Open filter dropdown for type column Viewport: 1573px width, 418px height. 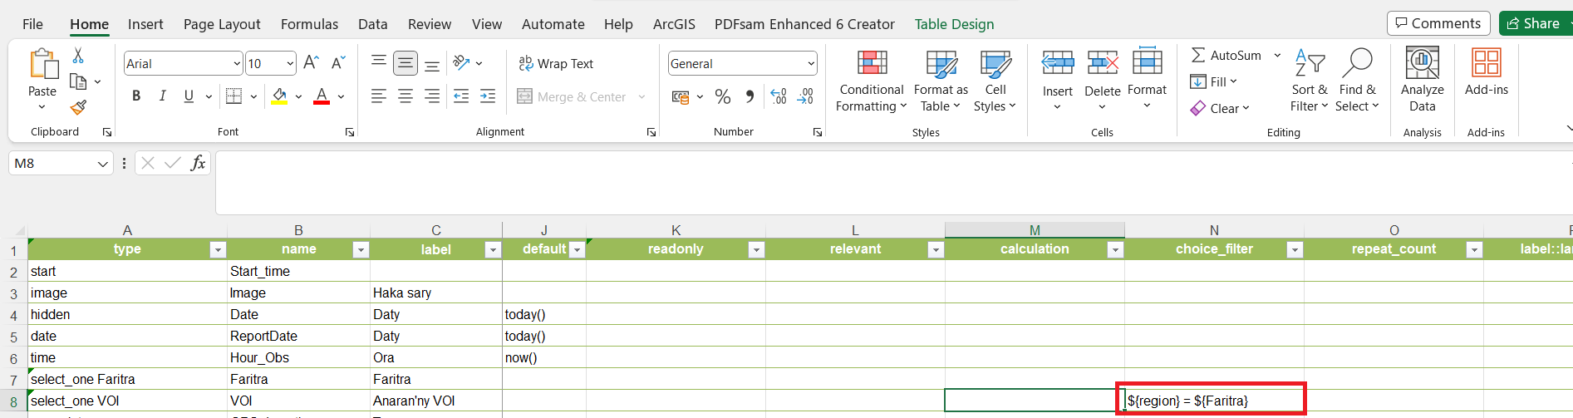[218, 249]
